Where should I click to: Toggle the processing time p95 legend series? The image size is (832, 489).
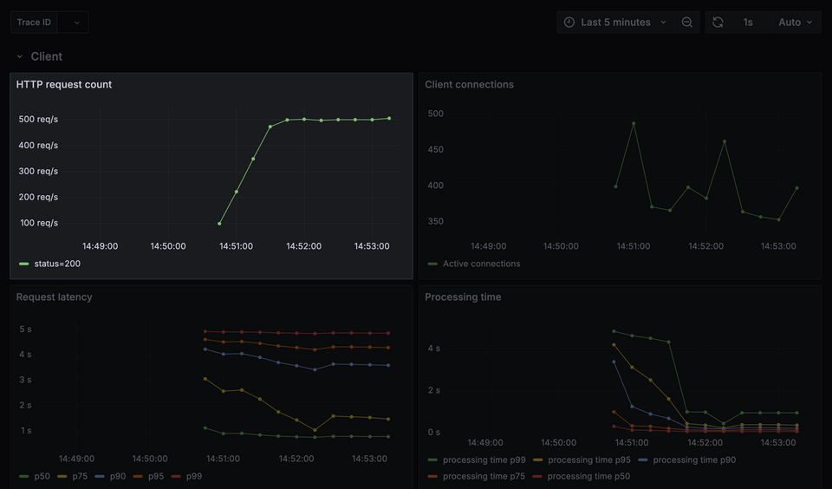coord(589,460)
